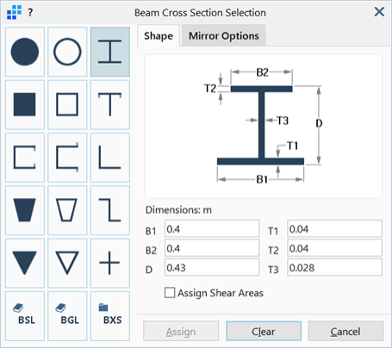The width and height of the screenshot is (392, 348).
Task: Select the hollow circular tube section
Action: coord(67,52)
